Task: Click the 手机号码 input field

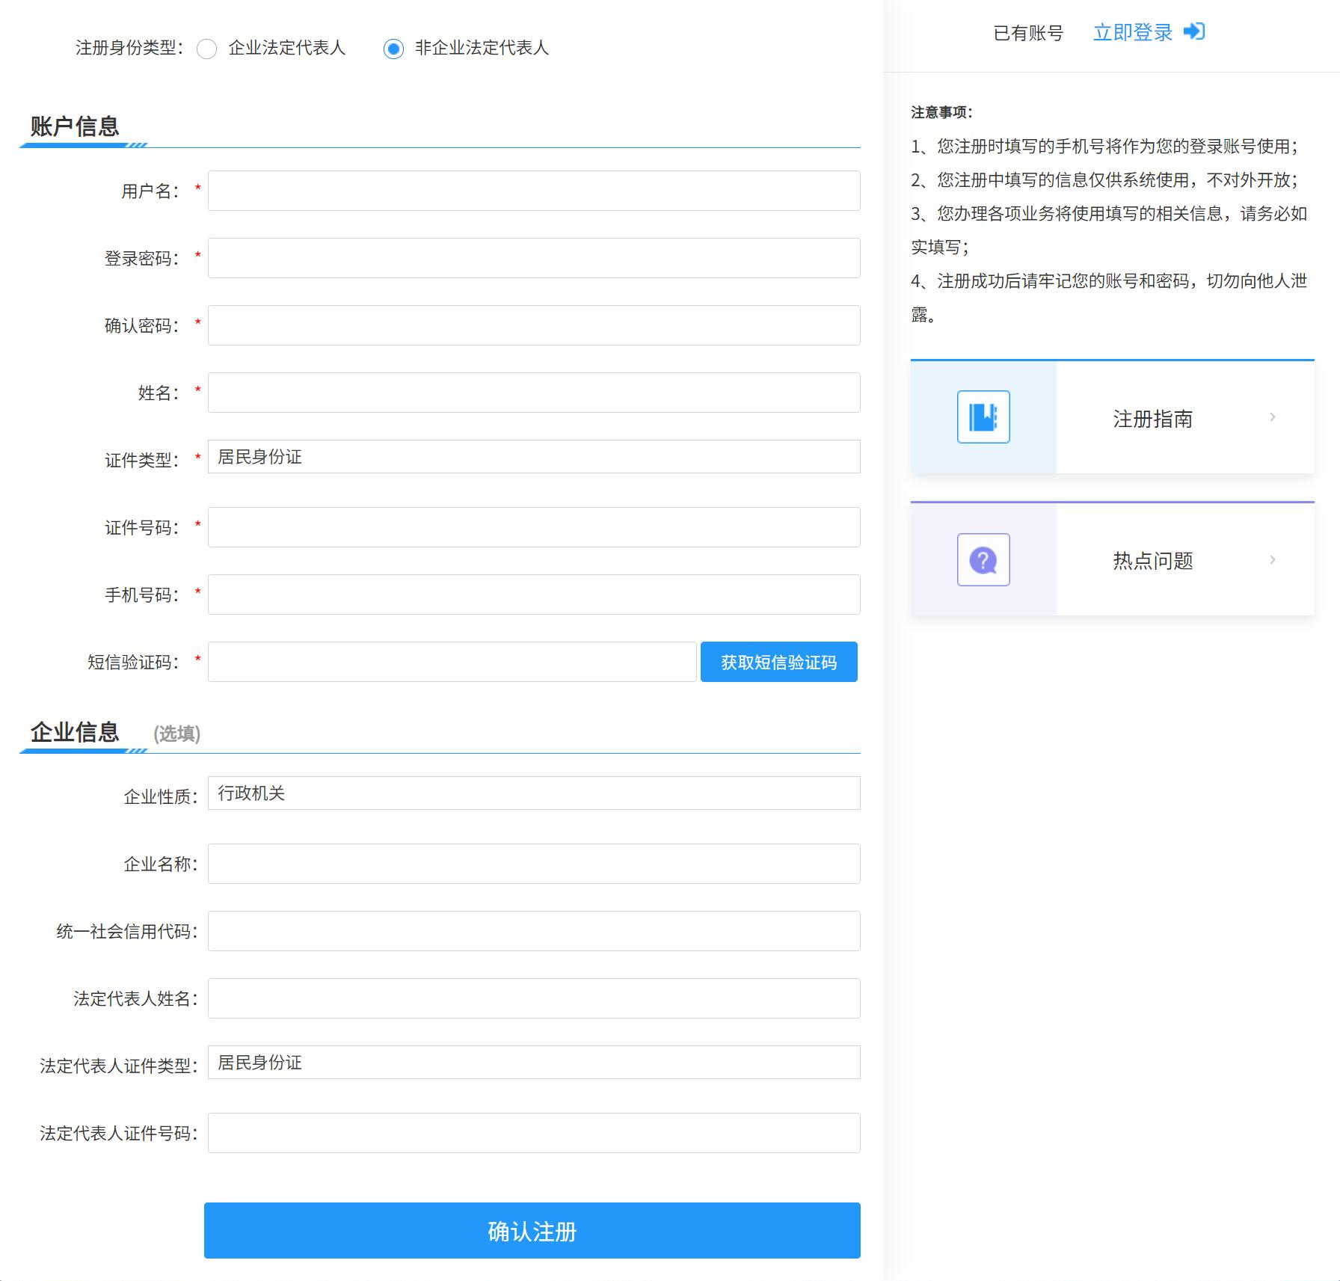Action: (x=534, y=595)
